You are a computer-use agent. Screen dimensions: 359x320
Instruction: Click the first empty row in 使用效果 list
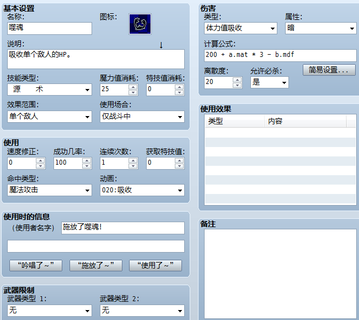pos(280,133)
